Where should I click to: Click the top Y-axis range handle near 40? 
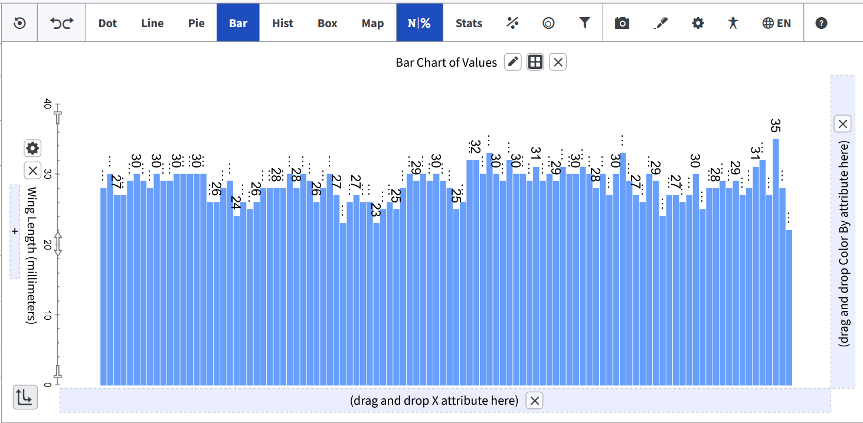tap(57, 116)
